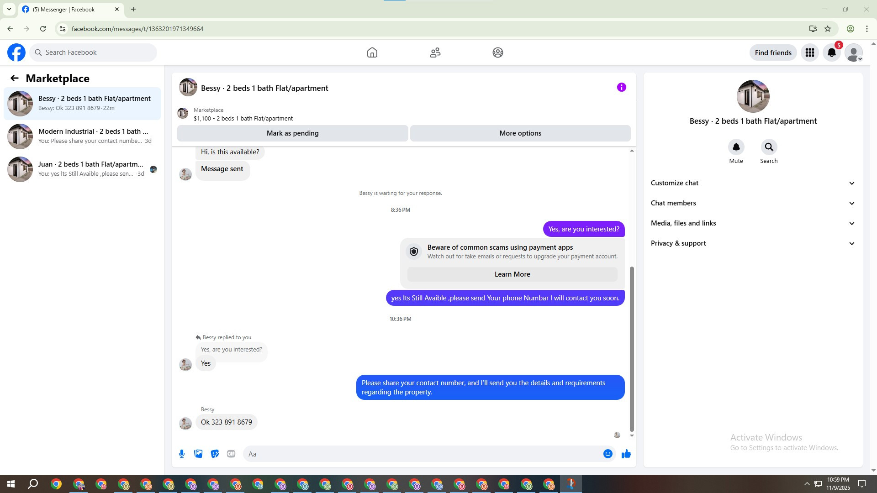Open Bessy conversation in list

pos(82,104)
